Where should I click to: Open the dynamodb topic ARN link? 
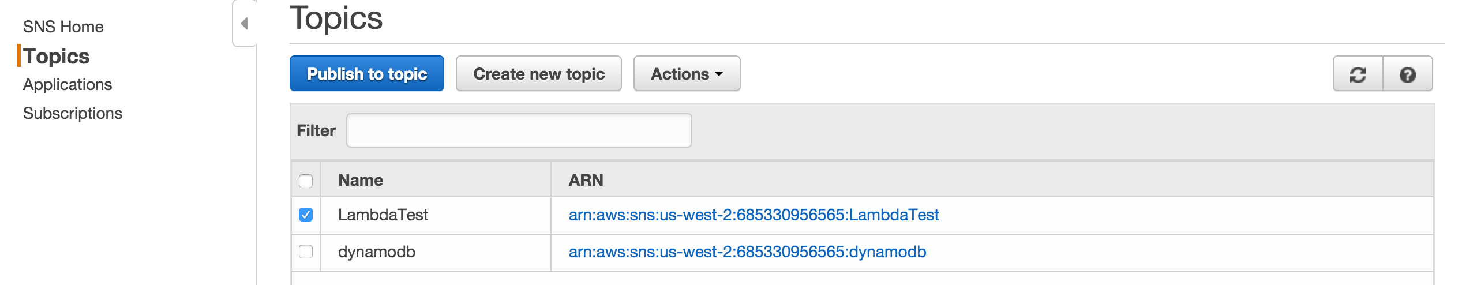[x=747, y=252]
